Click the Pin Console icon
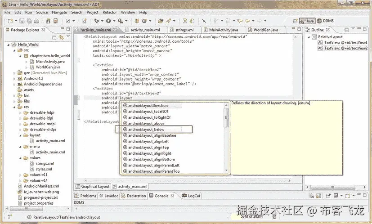Screen dimensions: 372x224 (x=328, y=196)
